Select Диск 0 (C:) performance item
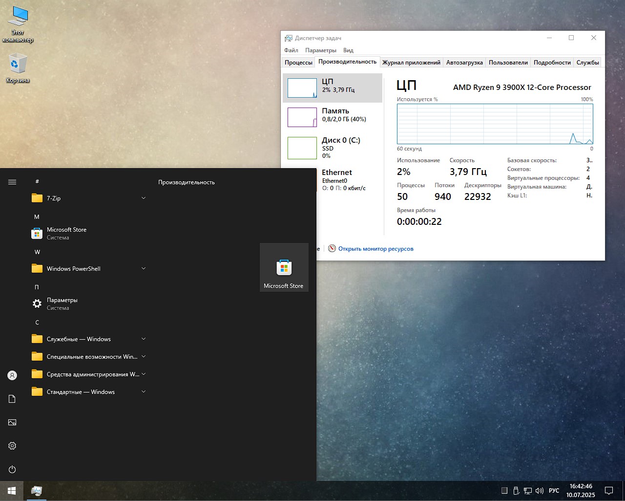 coord(333,148)
